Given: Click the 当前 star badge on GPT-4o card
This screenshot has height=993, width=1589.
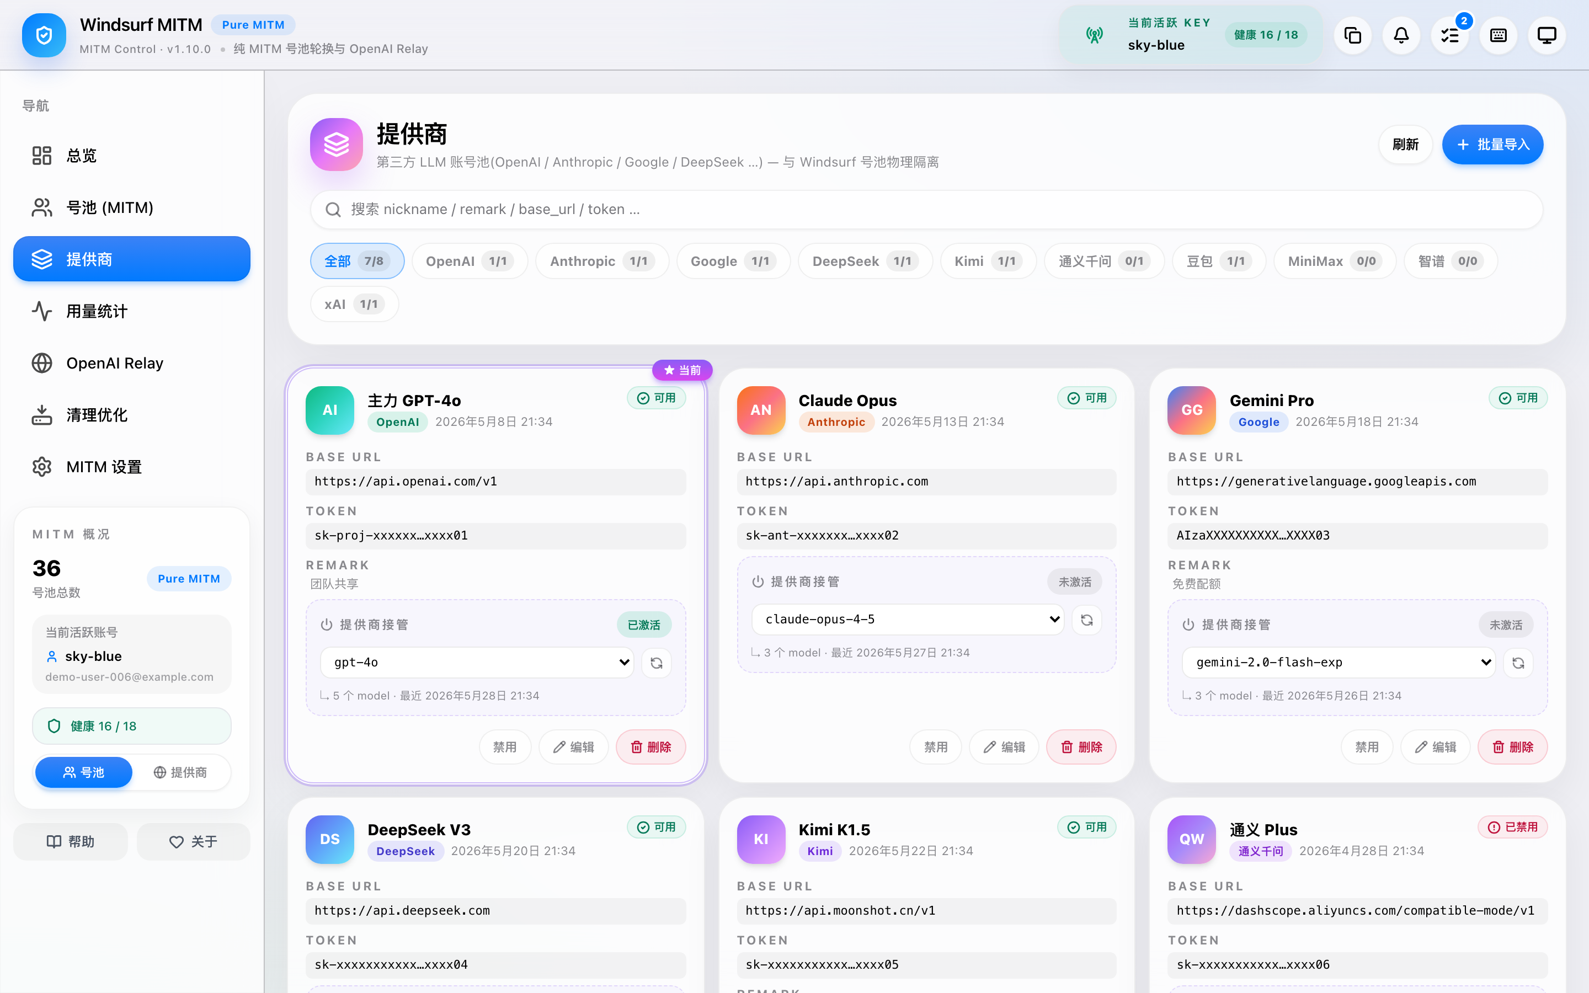Looking at the screenshot, I should click(x=682, y=370).
